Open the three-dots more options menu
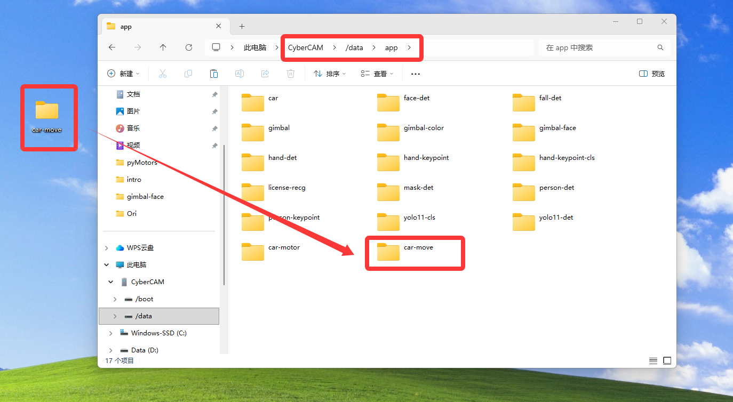Image resolution: width=733 pixels, height=402 pixels. (416, 74)
